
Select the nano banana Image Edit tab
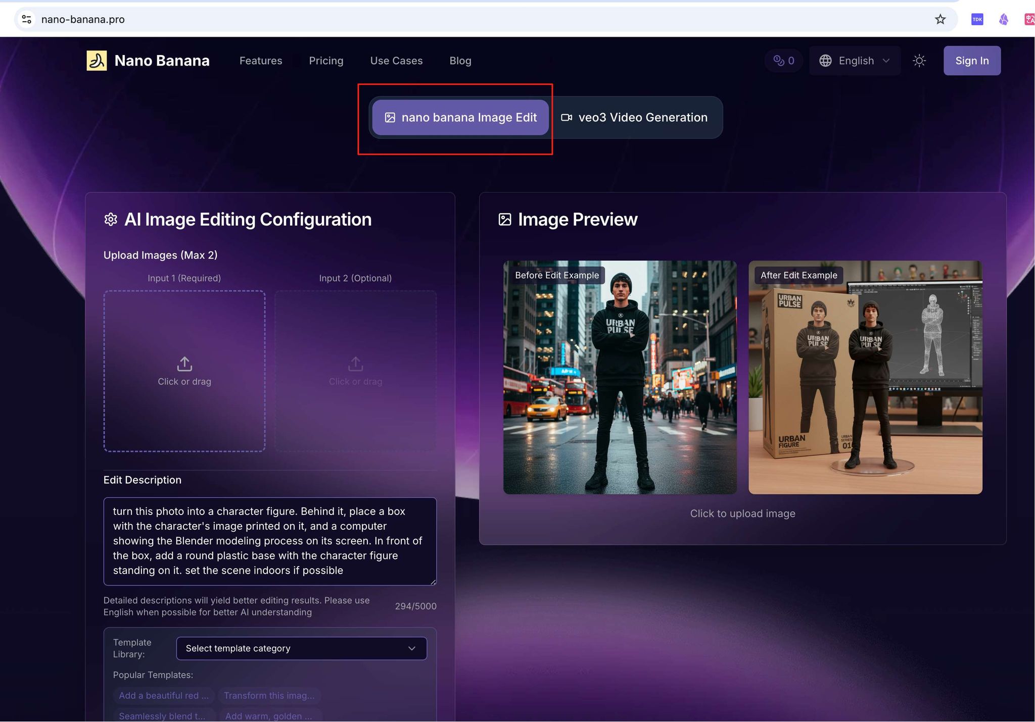point(460,117)
